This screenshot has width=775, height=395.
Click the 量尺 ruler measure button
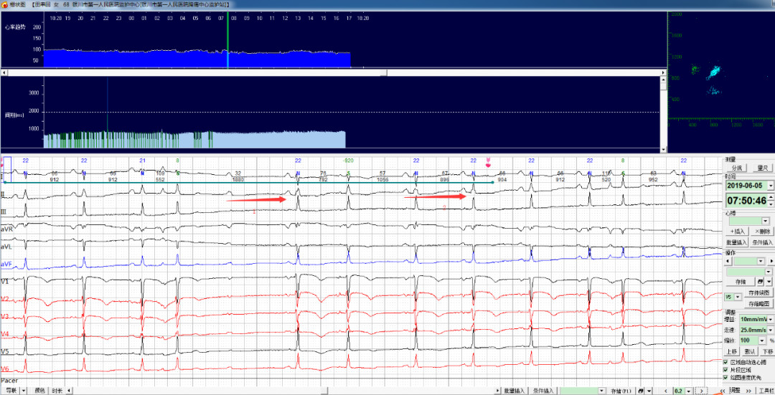(763, 168)
